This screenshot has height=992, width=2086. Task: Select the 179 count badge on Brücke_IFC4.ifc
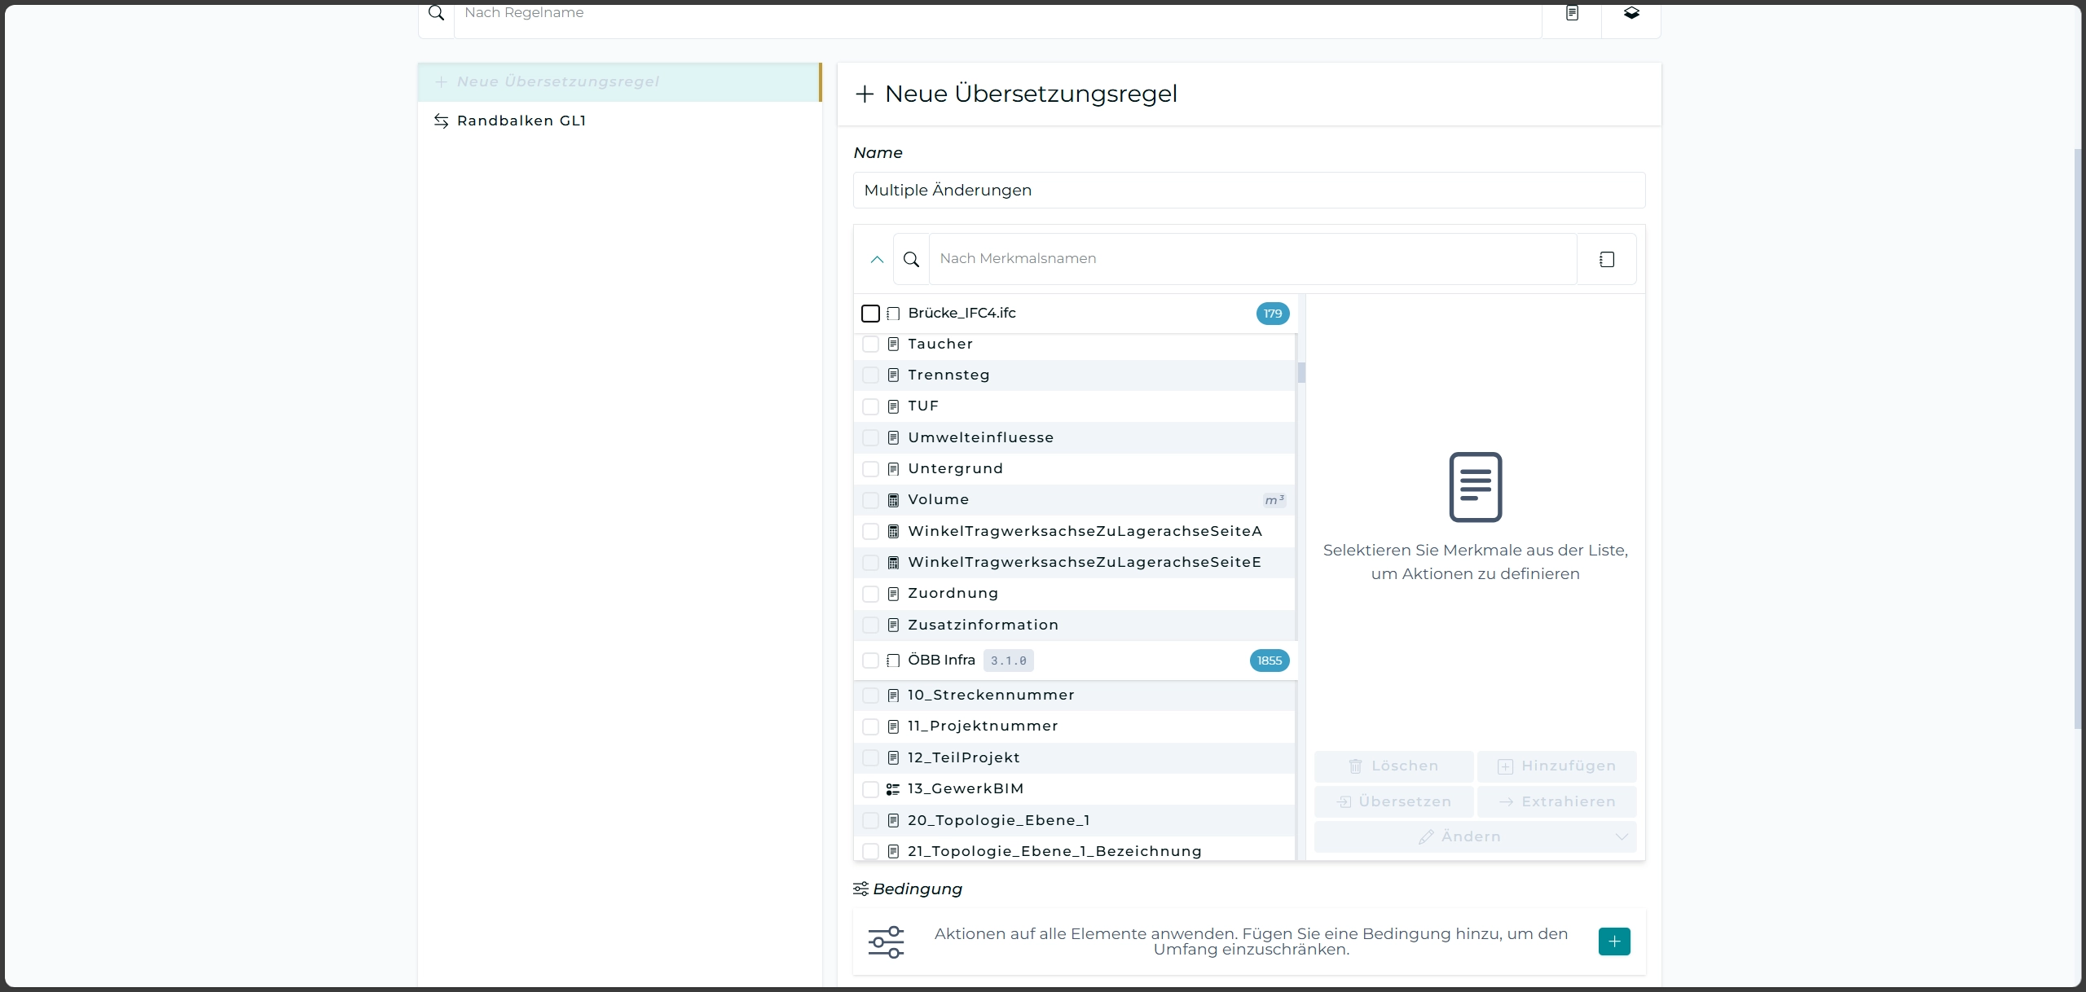(x=1272, y=314)
